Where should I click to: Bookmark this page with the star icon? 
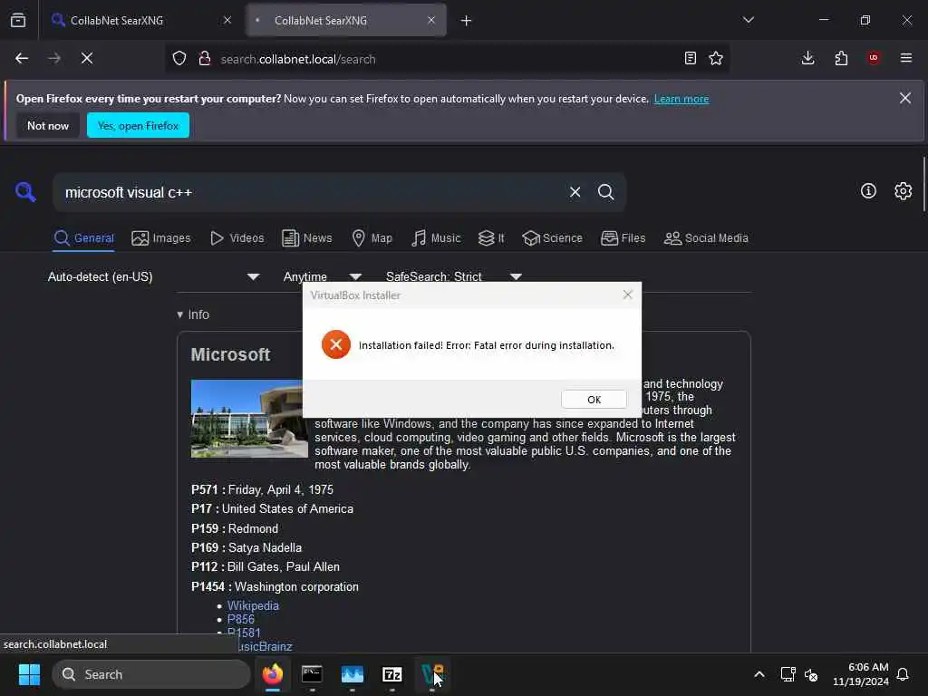(716, 59)
